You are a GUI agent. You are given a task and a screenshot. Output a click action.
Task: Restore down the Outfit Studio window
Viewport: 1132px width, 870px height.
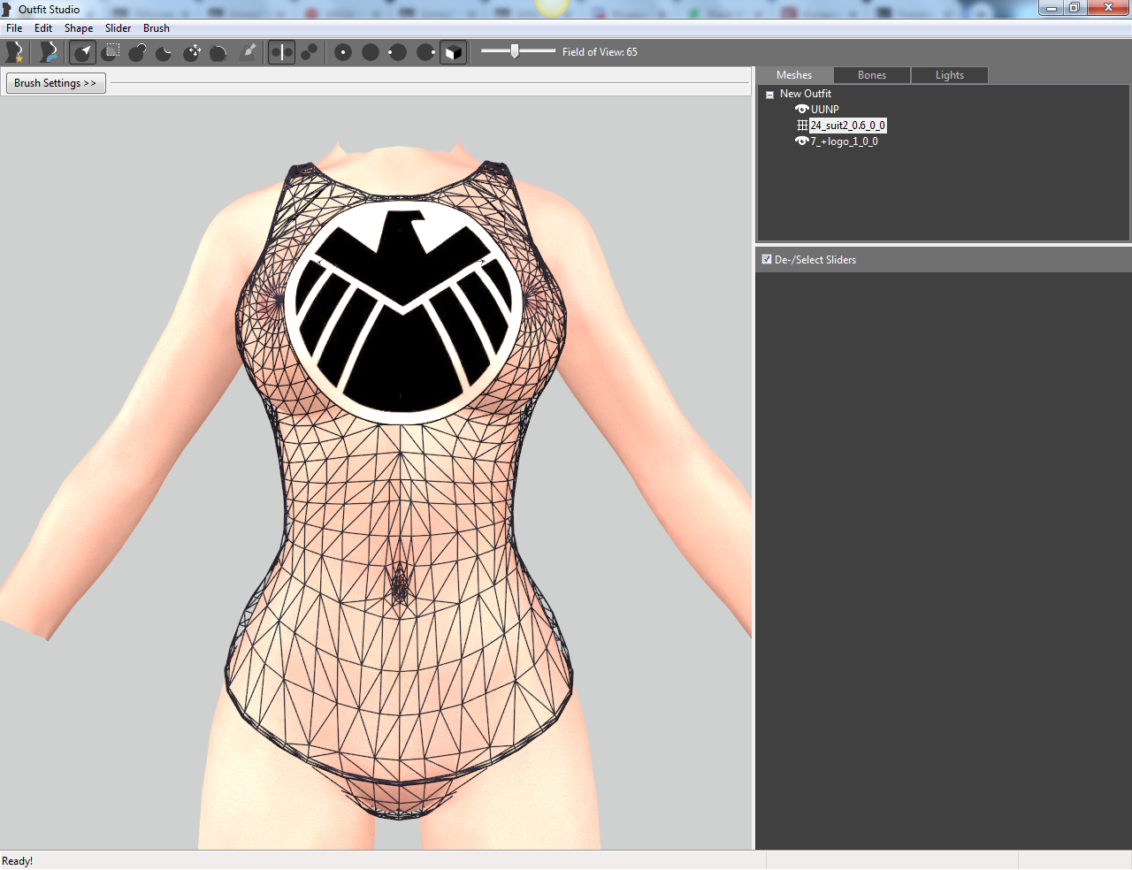point(1075,8)
